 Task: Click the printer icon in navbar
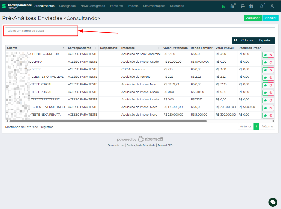[242, 6]
